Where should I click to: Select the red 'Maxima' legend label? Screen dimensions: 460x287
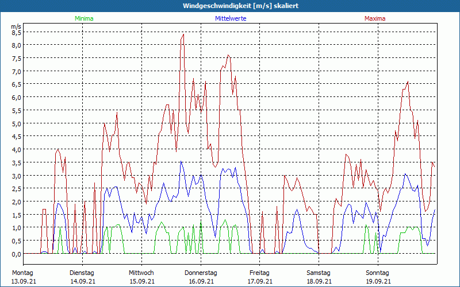[x=375, y=18]
